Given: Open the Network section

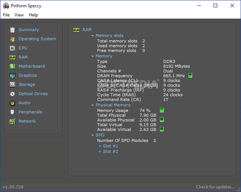Looking at the screenshot, I should [27, 121].
